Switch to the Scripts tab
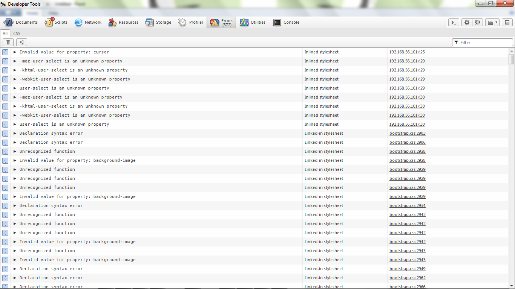 57,22
